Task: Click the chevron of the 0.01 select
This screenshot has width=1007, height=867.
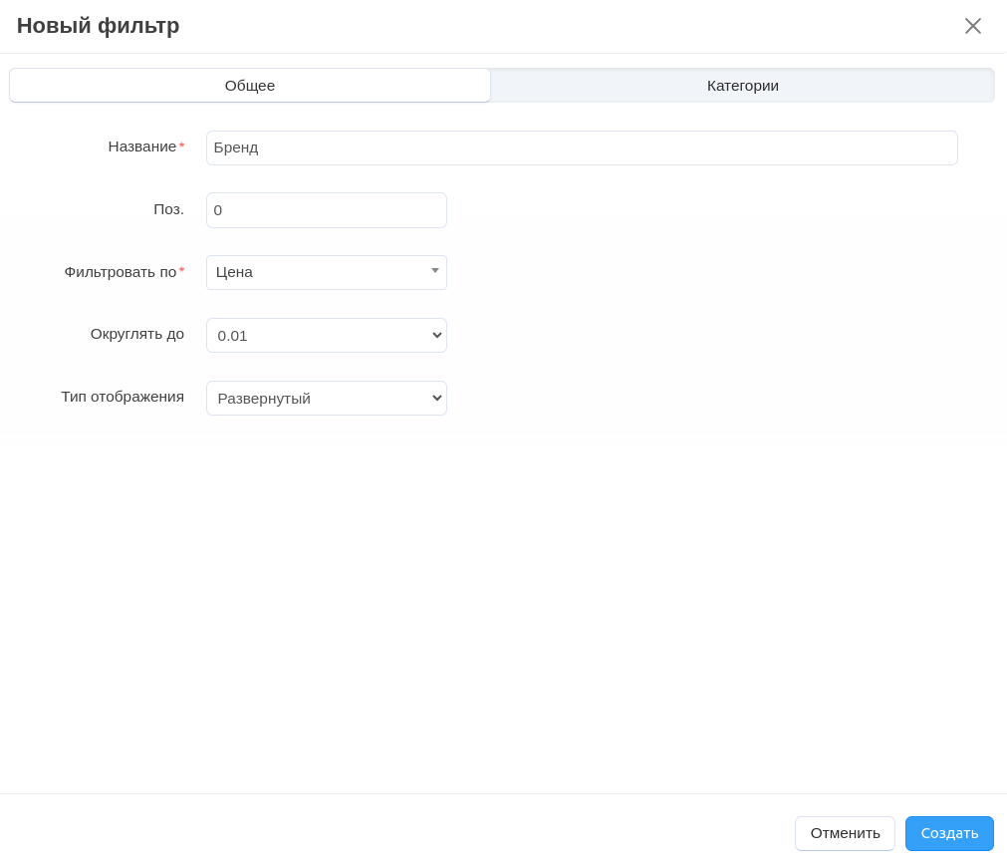Action: point(436,336)
